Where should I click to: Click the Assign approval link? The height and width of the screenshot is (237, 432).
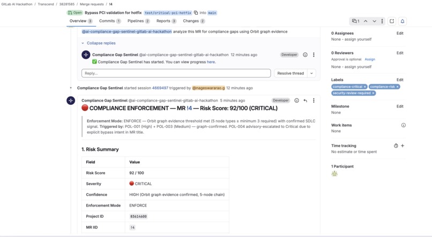click(370, 59)
